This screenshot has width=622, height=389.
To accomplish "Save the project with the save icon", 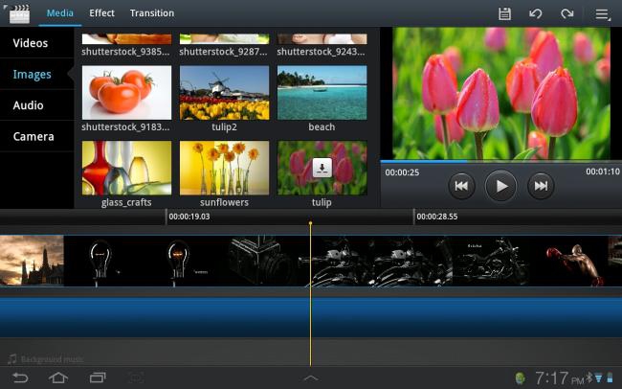I will [x=504, y=14].
